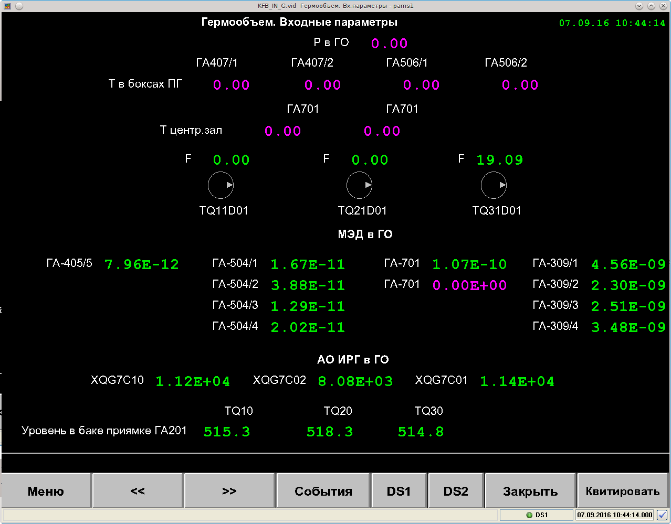Click the green DS1 status indicator
This screenshot has width=671, height=524.
pyautogui.click(x=529, y=515)
